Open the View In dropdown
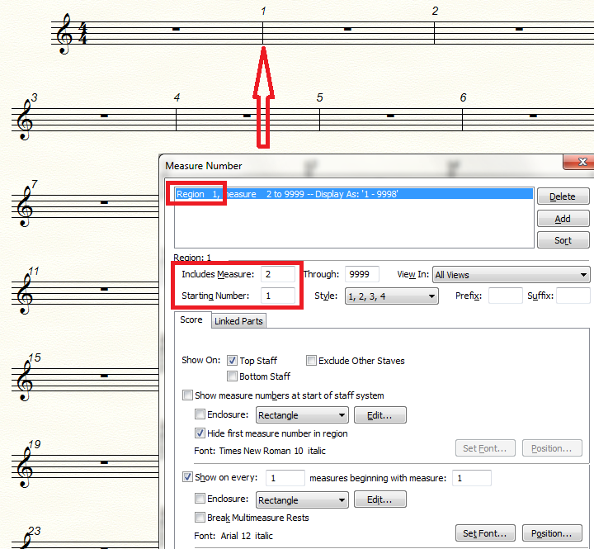The image size is (594, 549). [511, 275]
